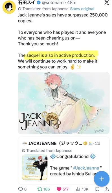The width and height of the screenshot is (112, 193).
Task: Open quoted tweet's congratulation thumbnail
Action: [x=35, y=167]
